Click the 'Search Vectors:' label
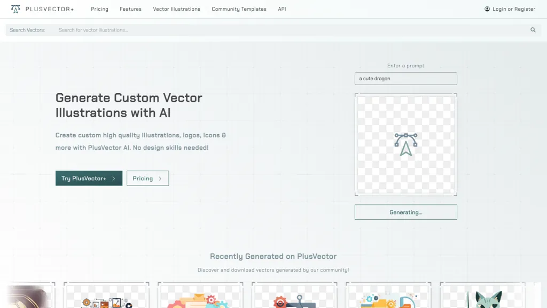This screenshot has width=547, height=308. [27, 30]
